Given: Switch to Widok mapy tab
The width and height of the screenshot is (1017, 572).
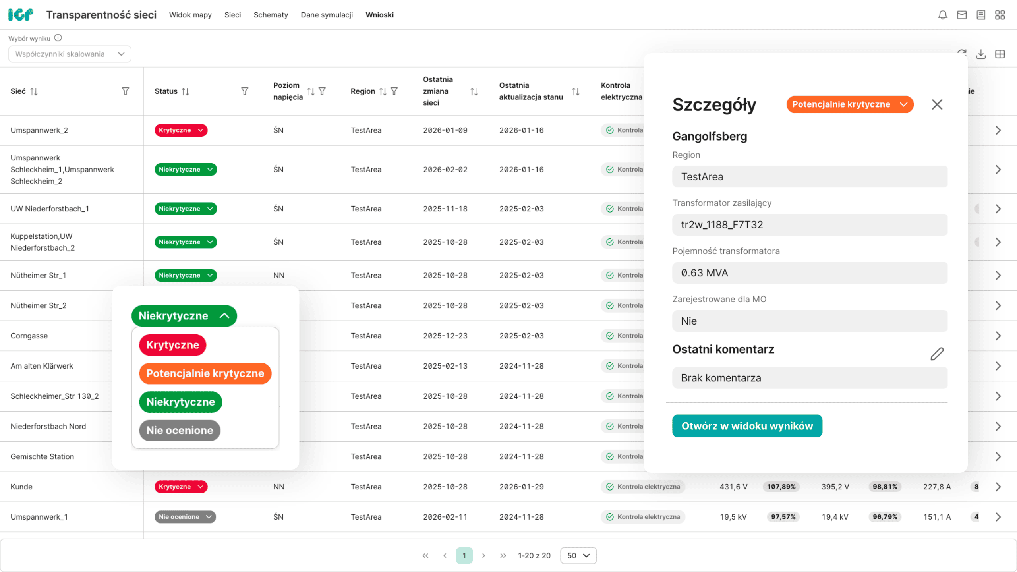Looking at the screenshot, I should click(x=190, y=15).
